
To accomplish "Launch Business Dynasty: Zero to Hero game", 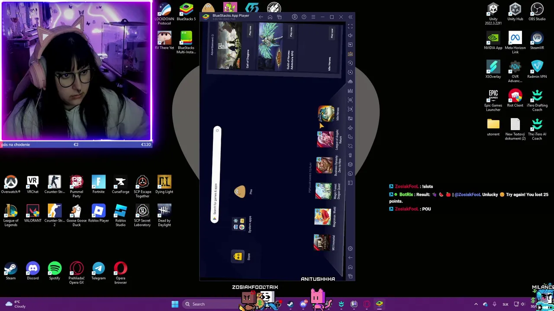I will [324, 165].
